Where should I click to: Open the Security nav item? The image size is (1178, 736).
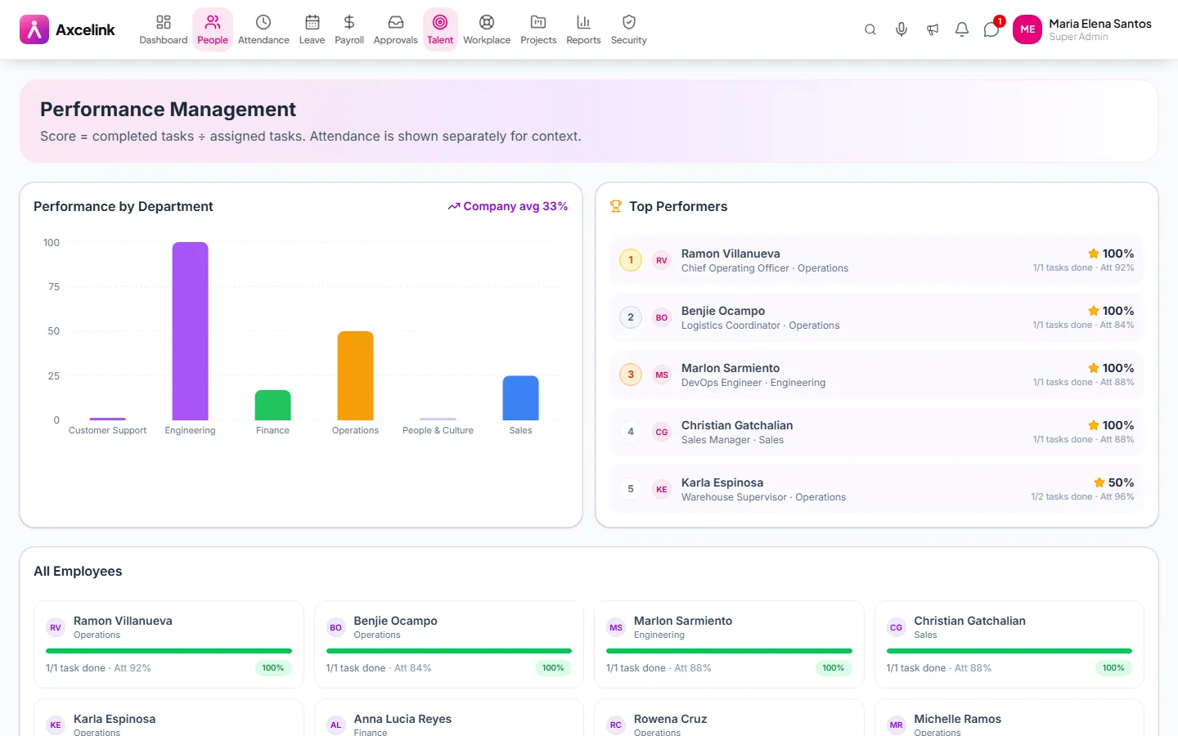pyautogui.click(x=629, y=29)
